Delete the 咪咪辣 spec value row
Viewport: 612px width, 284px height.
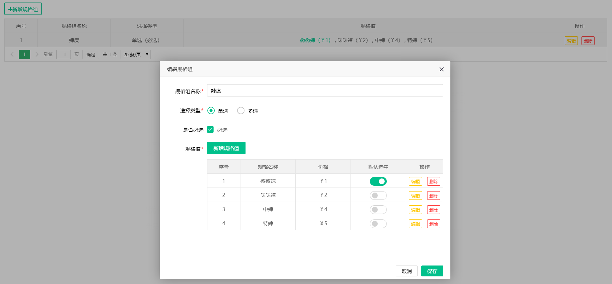[433, 195]
